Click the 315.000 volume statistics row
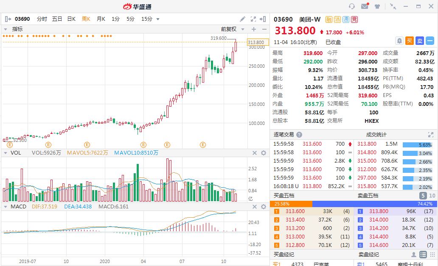The image size is (438, 266). [x=396, y=161]
